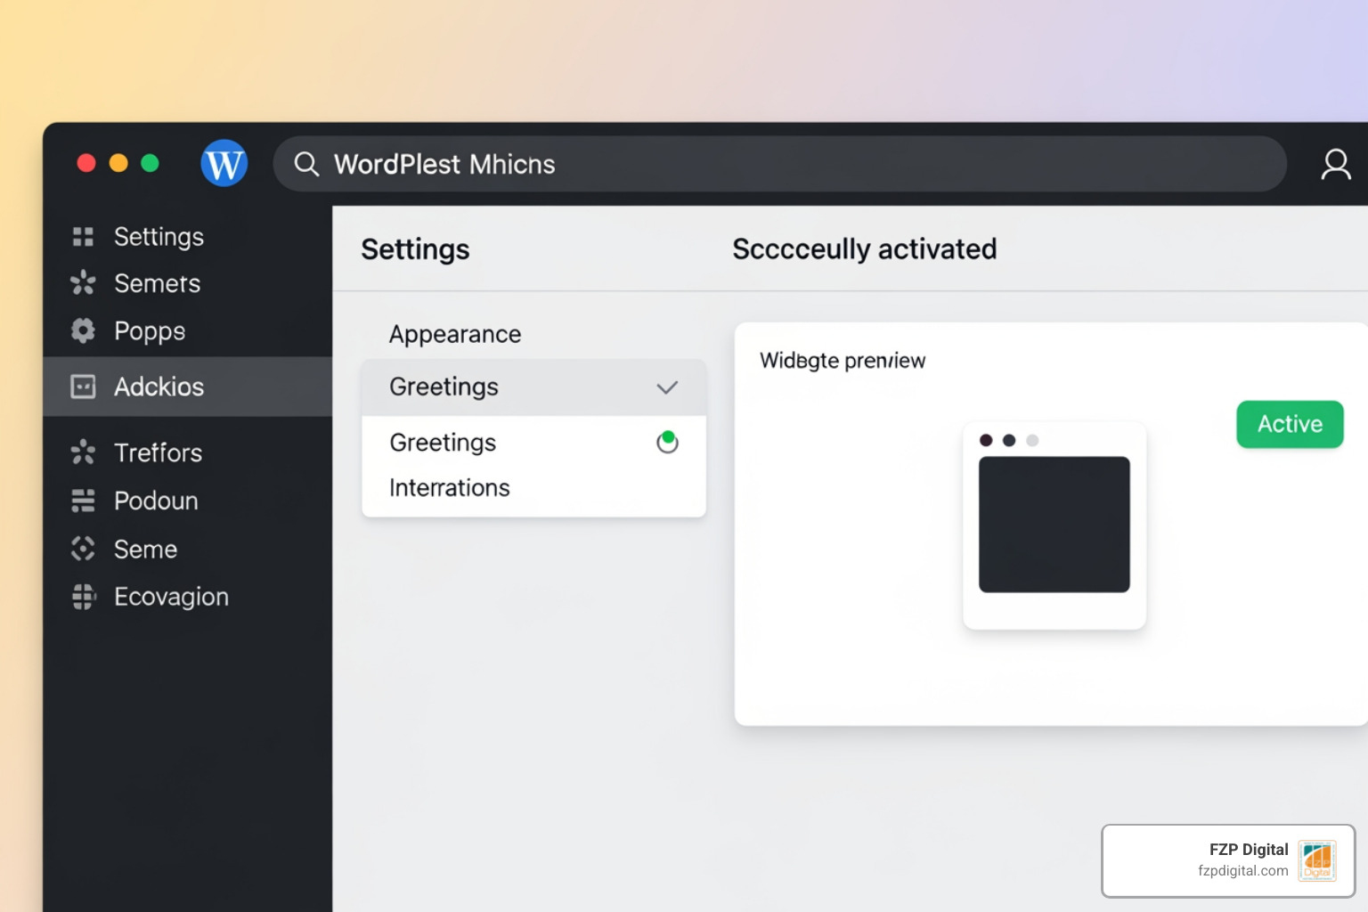
Task: Click the Treffors sidebar icon
Action: 83,452
